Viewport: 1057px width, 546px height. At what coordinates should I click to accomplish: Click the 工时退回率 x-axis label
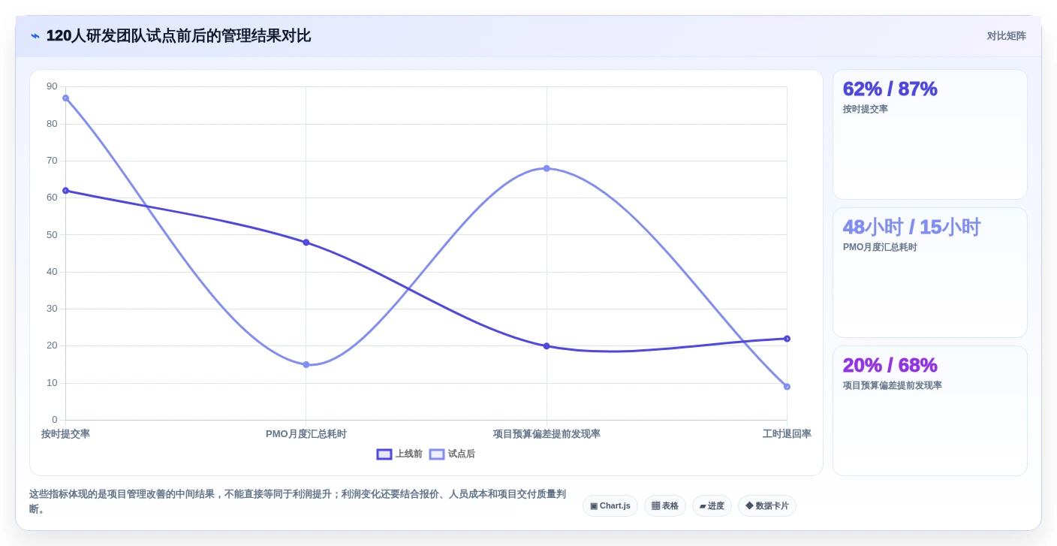pos(787,434)
